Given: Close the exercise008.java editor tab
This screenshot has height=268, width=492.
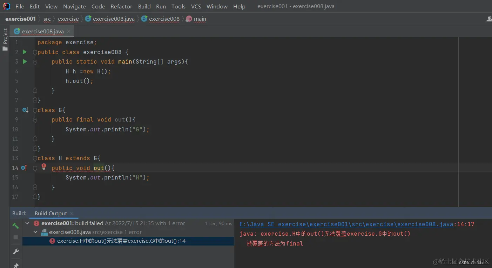Looking at the screenshot, I should tap(69, 31).
